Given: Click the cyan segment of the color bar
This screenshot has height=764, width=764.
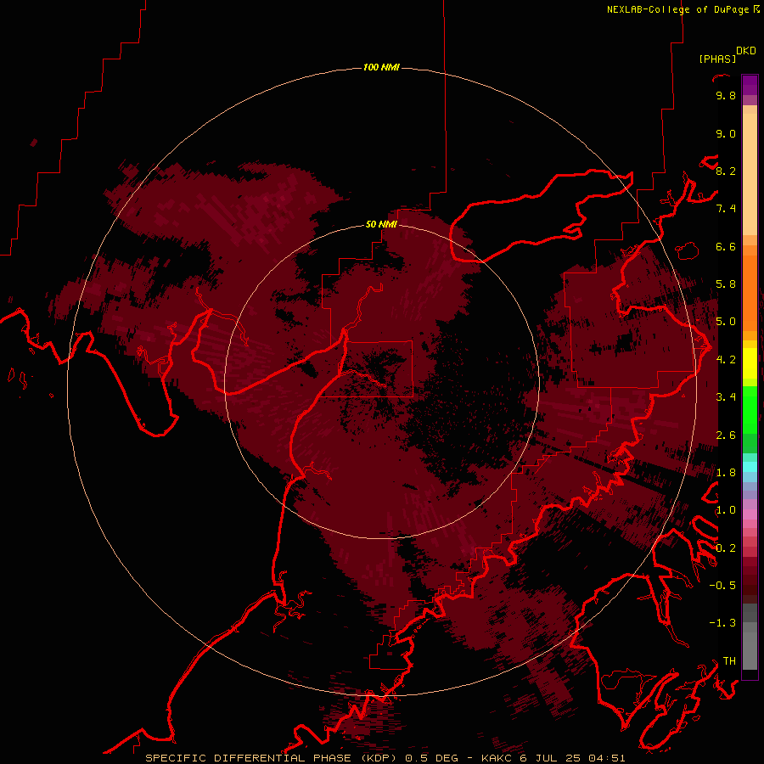Looking at the screenshot, I should pyautogui.click(x=750, y=466).
